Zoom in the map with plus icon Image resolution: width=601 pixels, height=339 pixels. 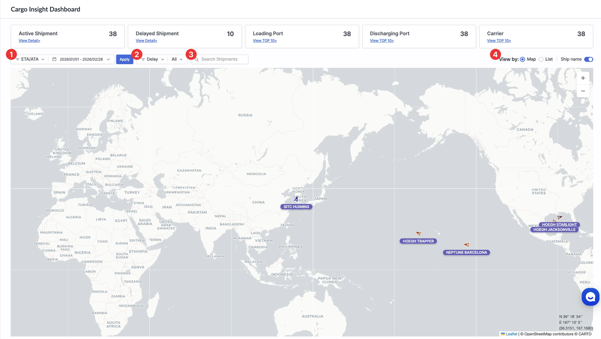(583, 78)
